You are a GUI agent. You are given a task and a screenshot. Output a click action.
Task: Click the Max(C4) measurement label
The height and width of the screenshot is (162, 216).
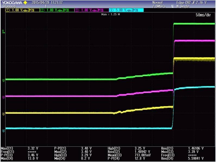7,158
